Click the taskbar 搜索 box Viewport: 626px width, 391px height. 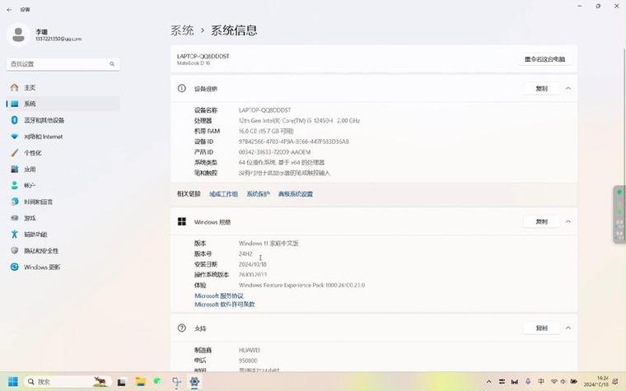pyautogui.click(x=66, y=382)
